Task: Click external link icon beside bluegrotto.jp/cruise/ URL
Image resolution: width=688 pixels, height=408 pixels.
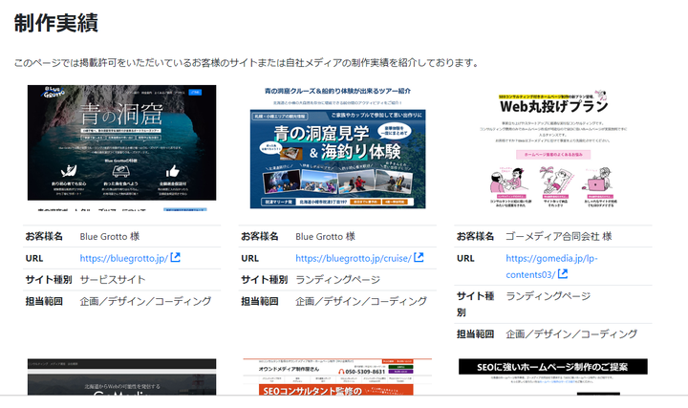Action: tap(419, 258)
